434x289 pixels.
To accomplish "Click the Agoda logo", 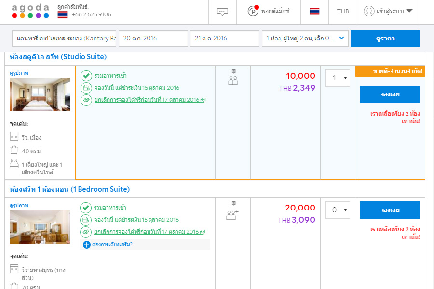I will pyautogui.click(x=30, y=11).
